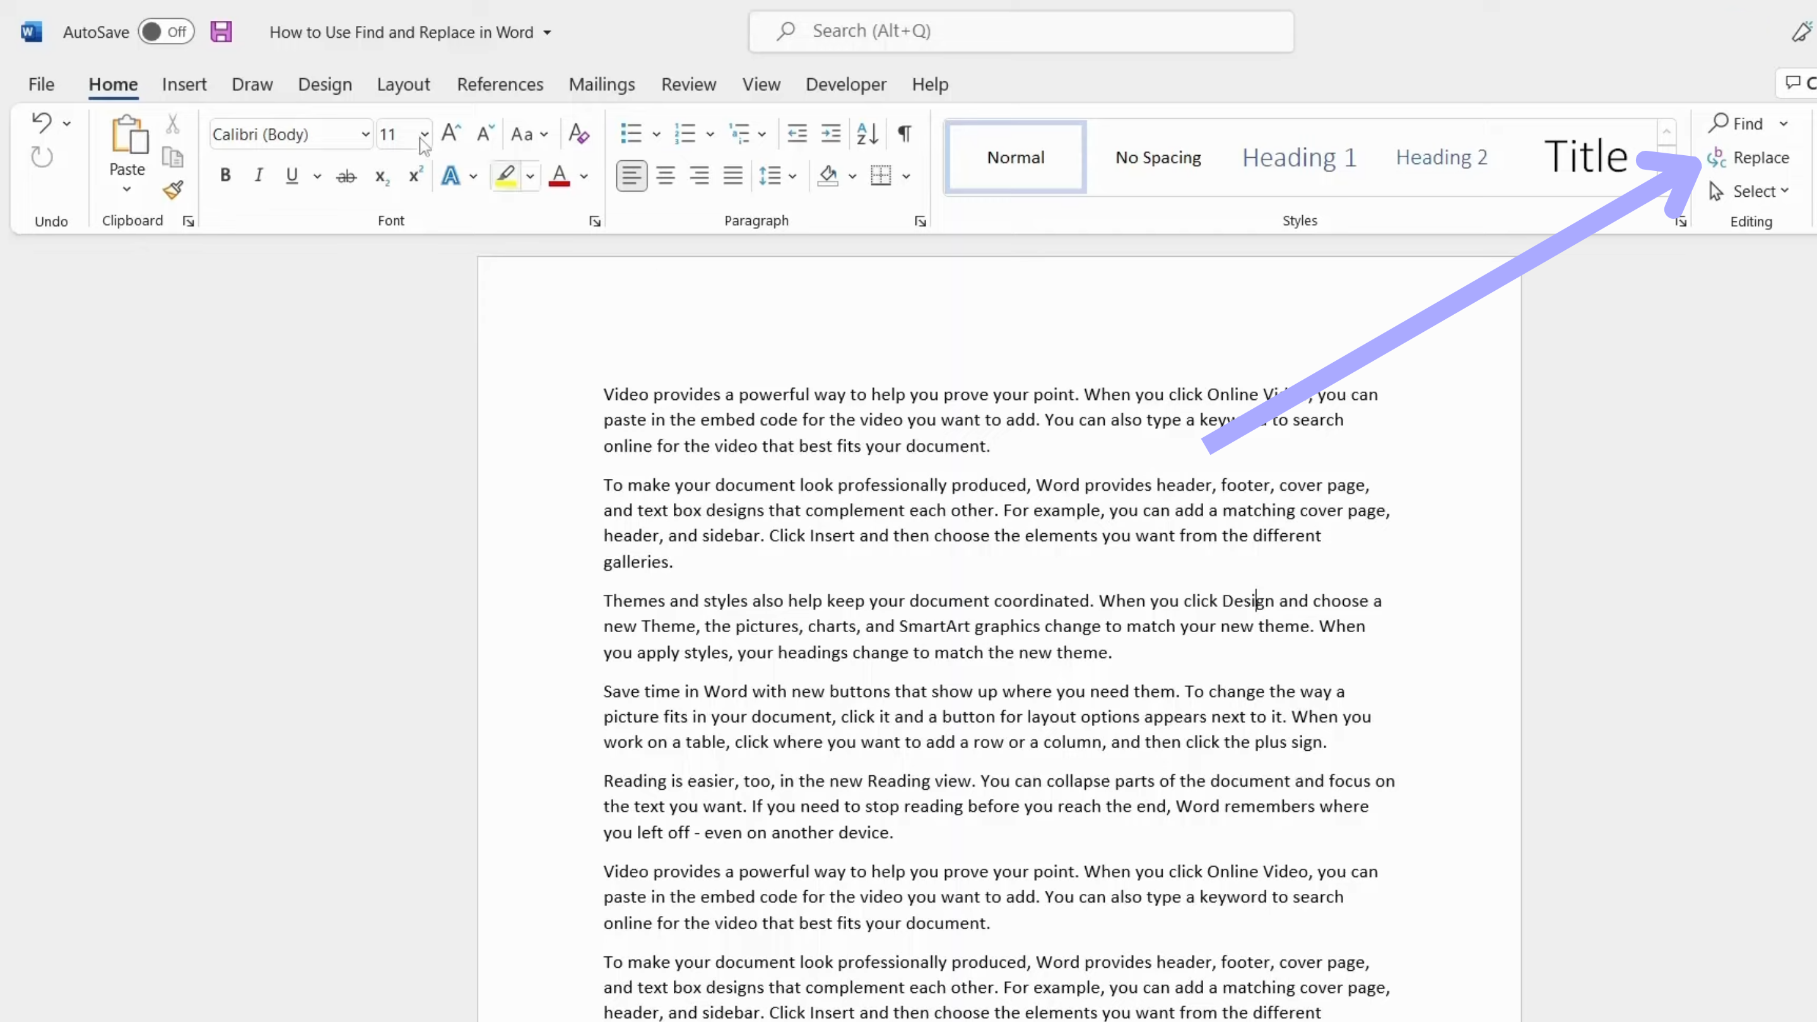Apply the Heading 1 style

click(x=1299, y=156)
